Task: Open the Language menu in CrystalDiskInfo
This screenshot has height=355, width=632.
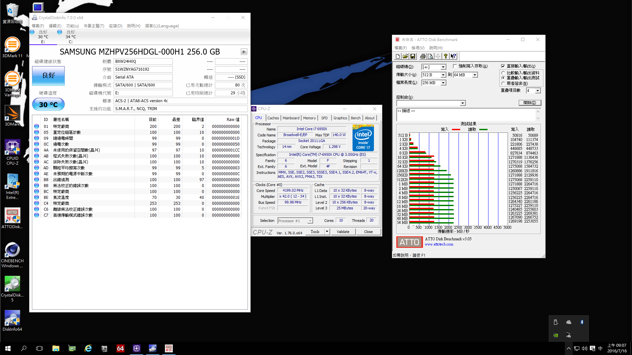Action: pyautogui.click(x=162, y=26)
